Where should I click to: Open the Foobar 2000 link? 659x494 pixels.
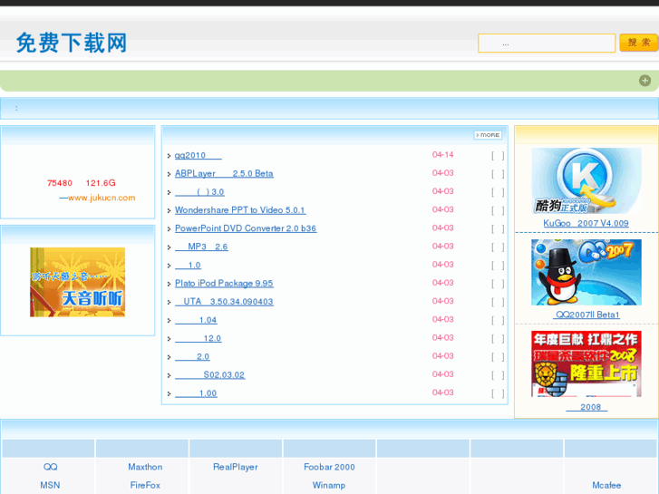329,467
